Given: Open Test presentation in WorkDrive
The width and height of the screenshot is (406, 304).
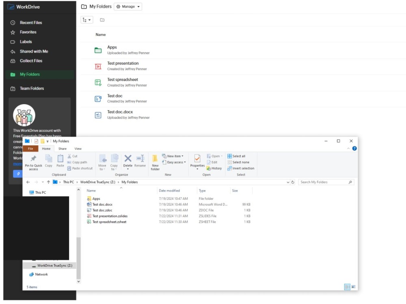Looking at the screenshot, I should (x=123, y=63).
